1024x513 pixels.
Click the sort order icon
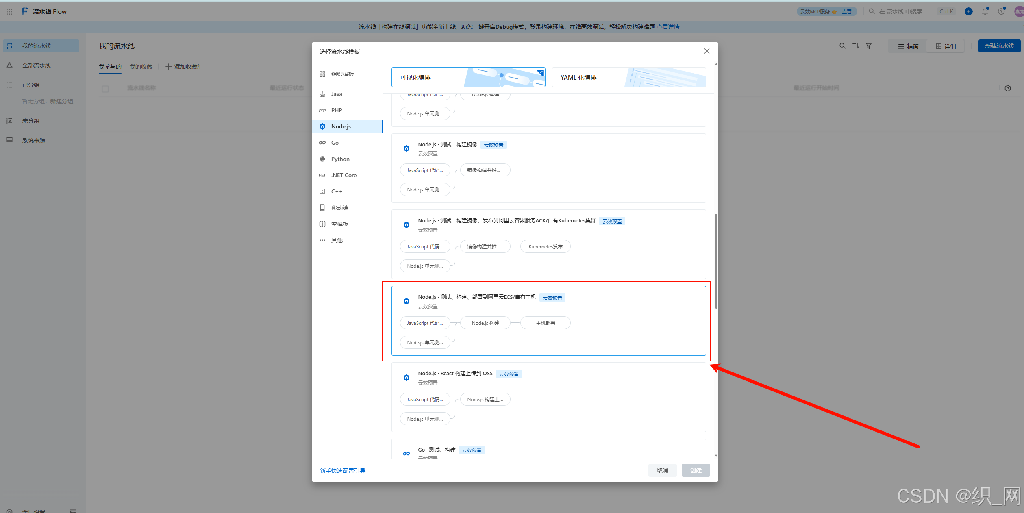pos(855,46)
